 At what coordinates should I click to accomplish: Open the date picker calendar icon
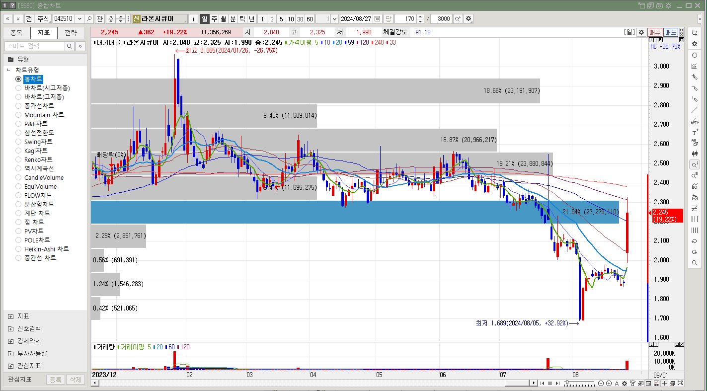(x=378, y=19)
